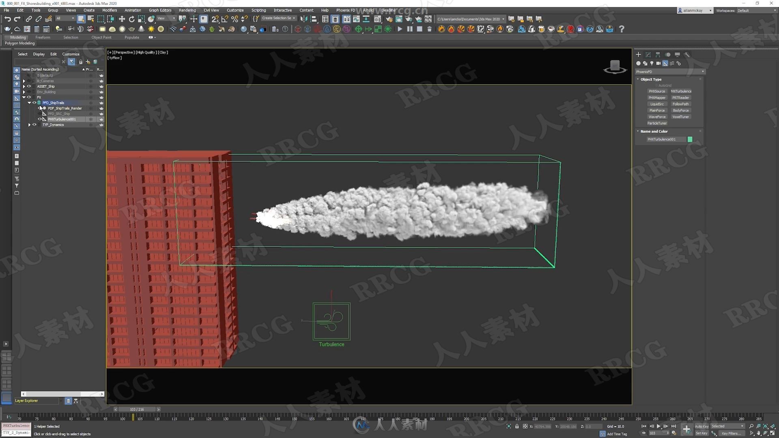
Task: Choose the Select and Move tool
Action: (122, 19)
